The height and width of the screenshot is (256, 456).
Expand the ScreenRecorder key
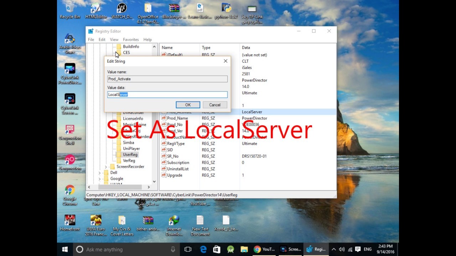pyautogui.click(x=106, y=167)
